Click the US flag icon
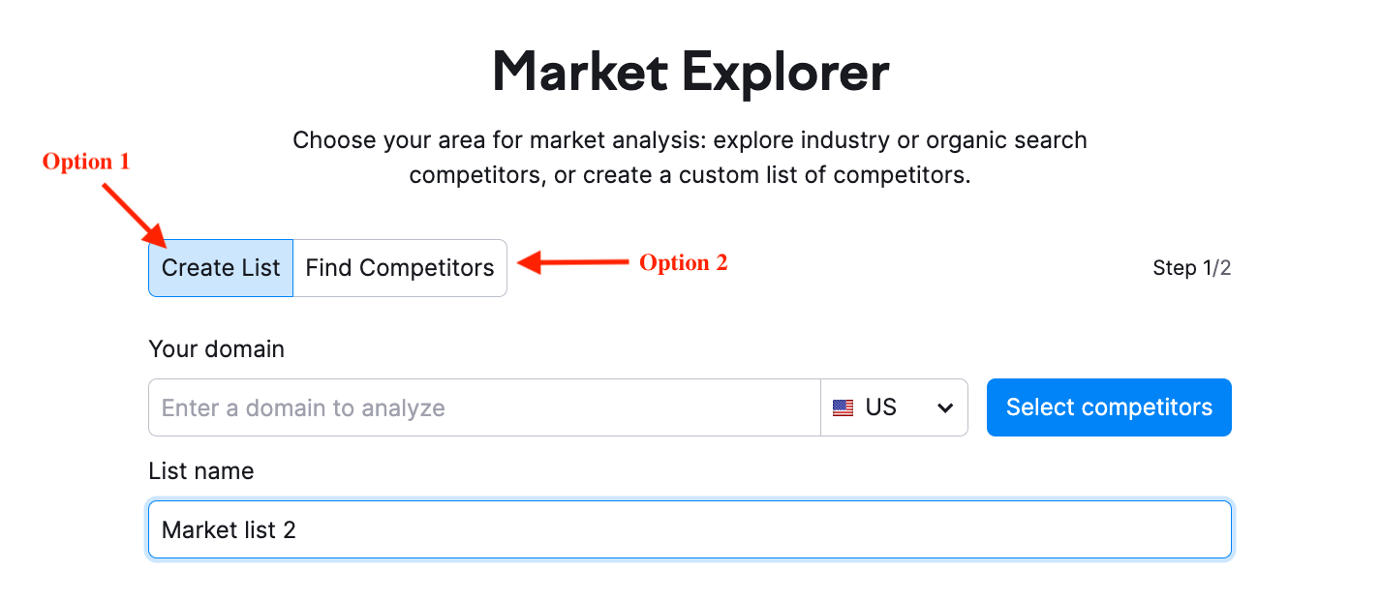 coord(844,408)
